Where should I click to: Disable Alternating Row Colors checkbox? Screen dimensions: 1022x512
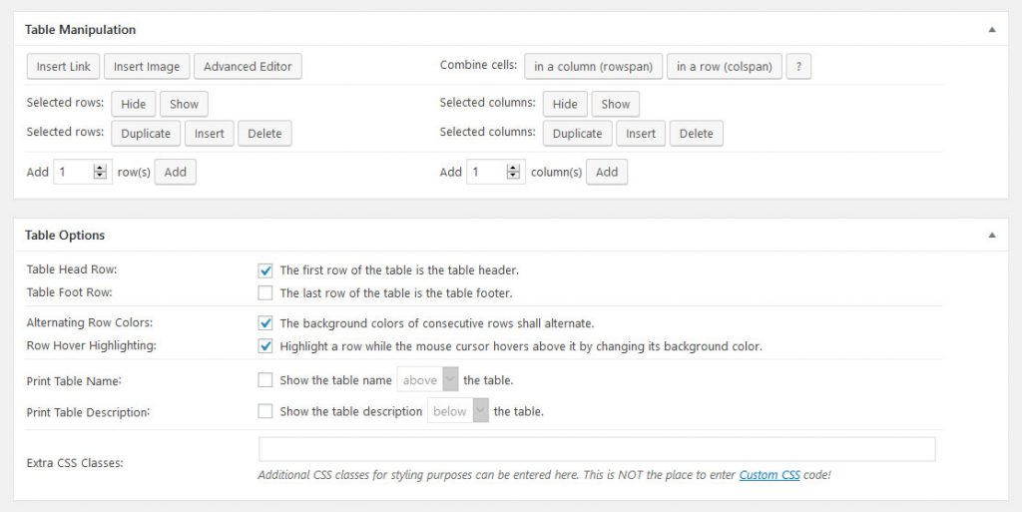[265, 323]
